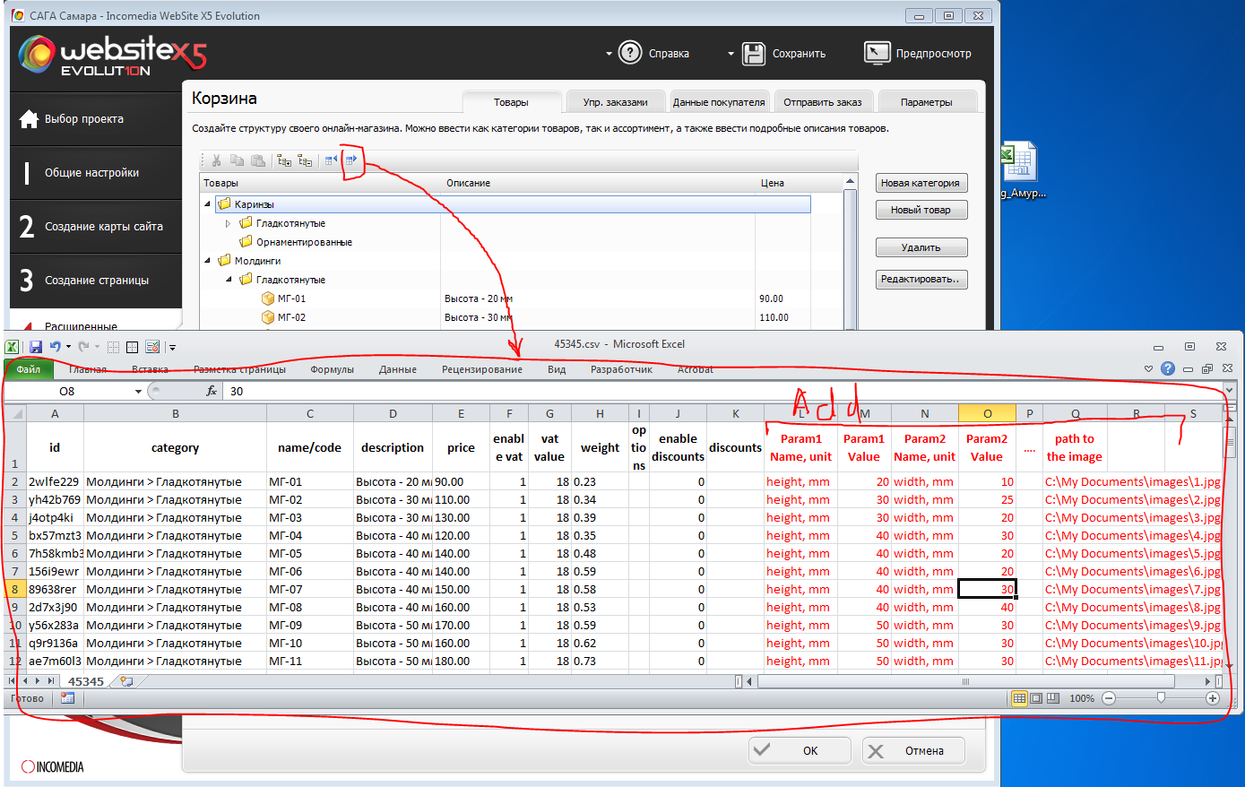Open the Справка dropdown arrow

[609, 54]
